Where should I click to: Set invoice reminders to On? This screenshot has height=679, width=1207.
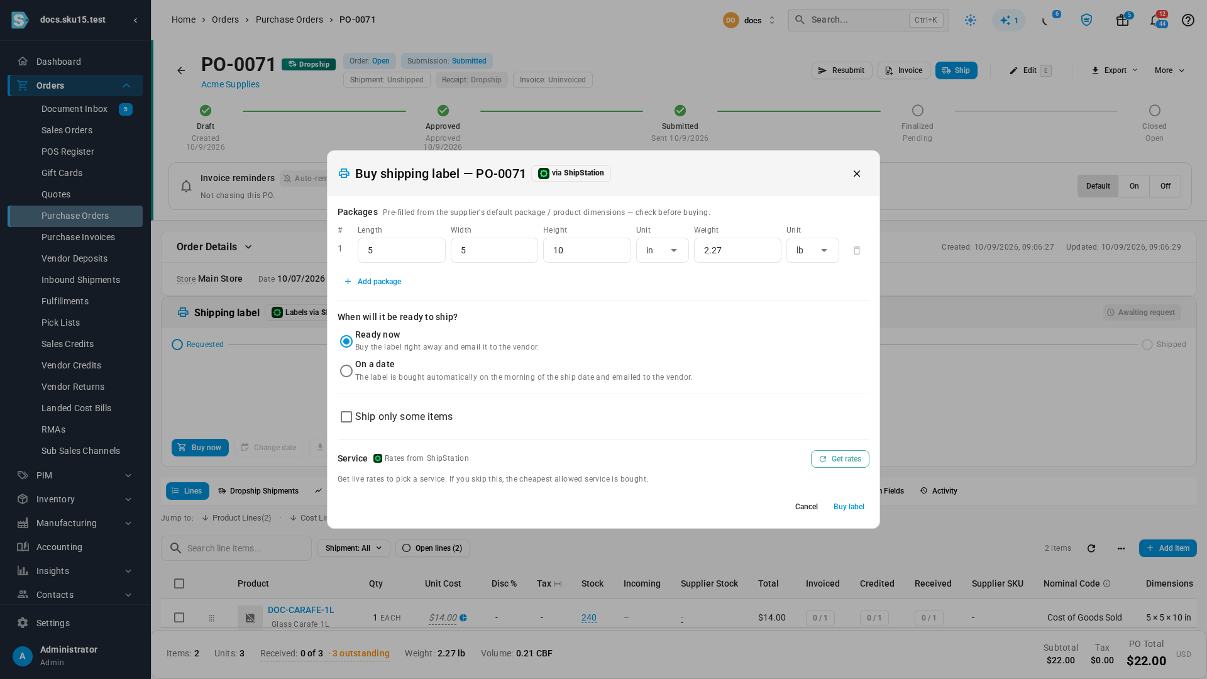[1133, 186]
